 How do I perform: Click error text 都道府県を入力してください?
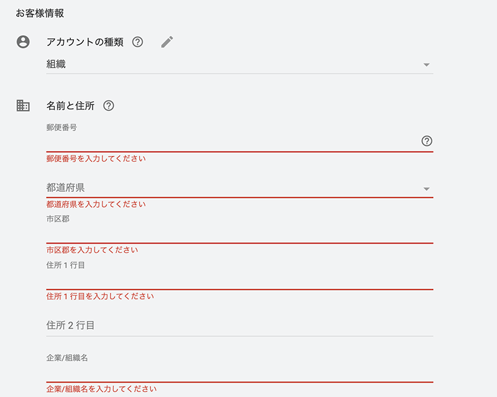click(96, 204)
